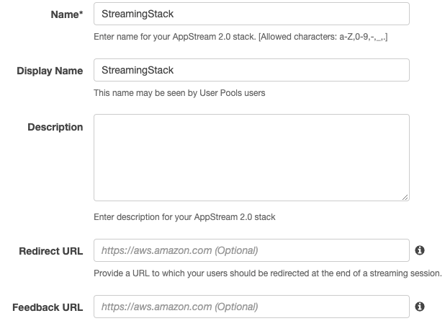The image size is (445, 321).
Task: Click the Redirect URL info icon
Action: click(420, 250)
